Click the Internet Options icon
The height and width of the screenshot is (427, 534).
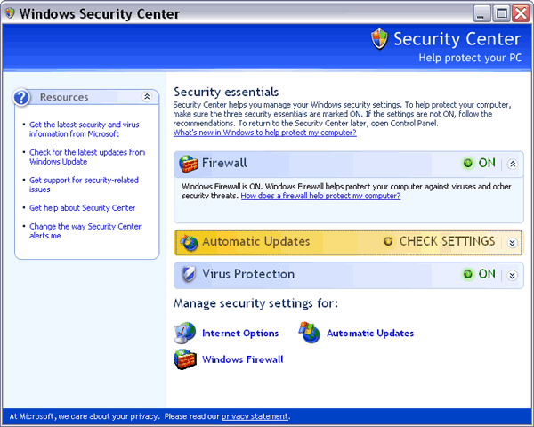click(x=186, y=333)
